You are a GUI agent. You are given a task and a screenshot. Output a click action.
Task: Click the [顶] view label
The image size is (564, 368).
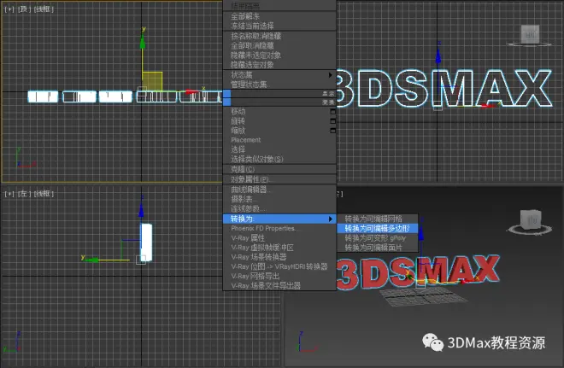[24, 9]
